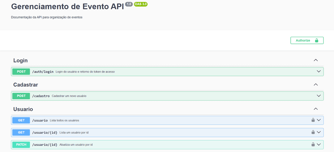Click the /usuario path in 'Lista todos' row
The image size is (334, 152).
click(x=40, y=120)
